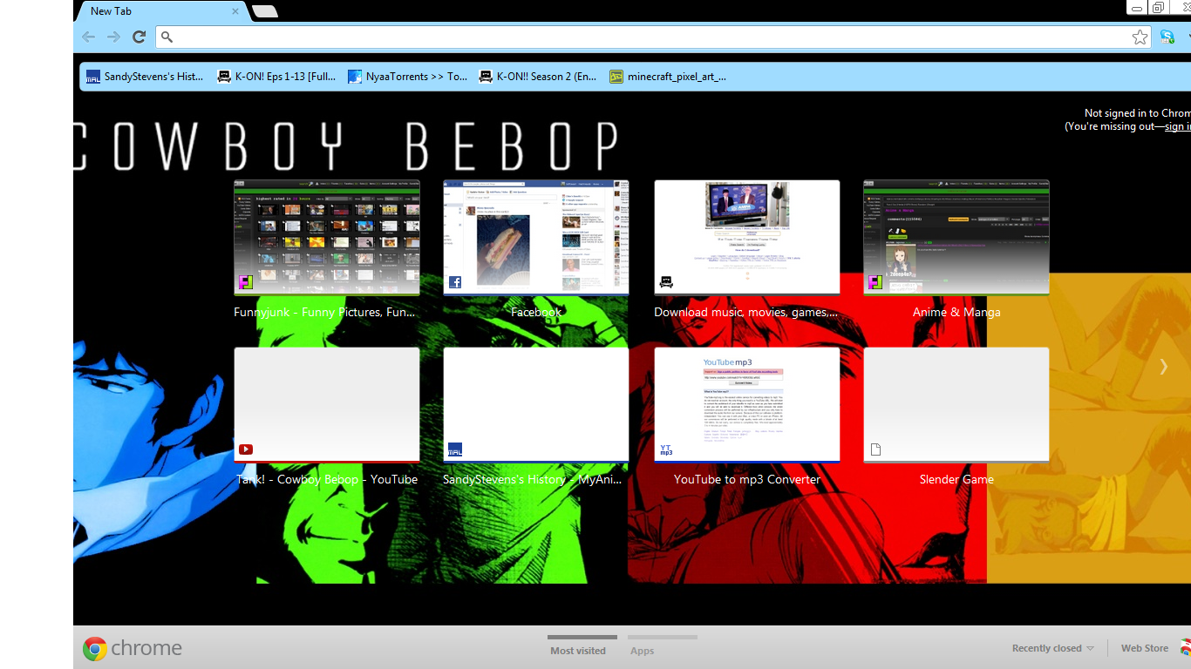Open the Chrome Web Store icon at bottom right
Screen dimensions: 1191x669
click(1185, 647)
